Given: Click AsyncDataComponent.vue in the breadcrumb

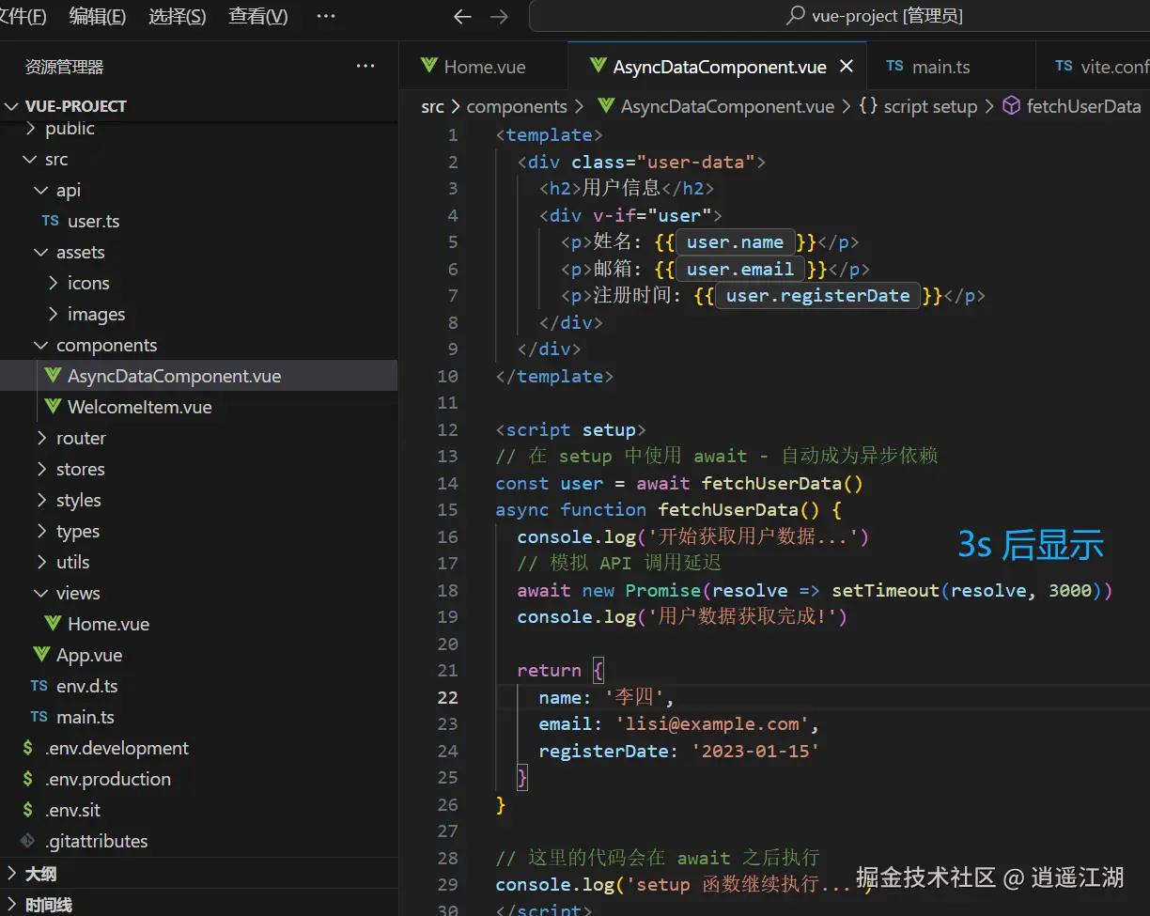Looking at the screenshot, I should click(x=727, y=106).
